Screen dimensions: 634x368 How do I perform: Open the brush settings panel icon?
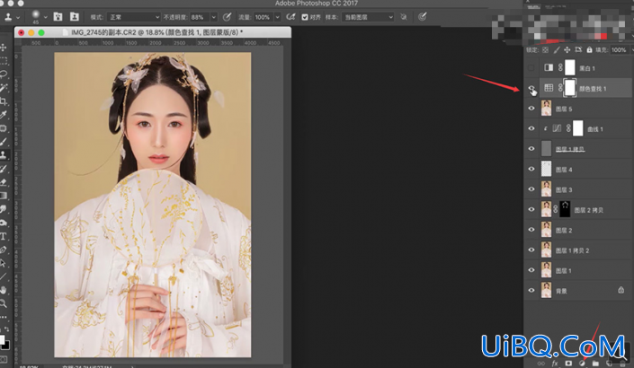58,17
